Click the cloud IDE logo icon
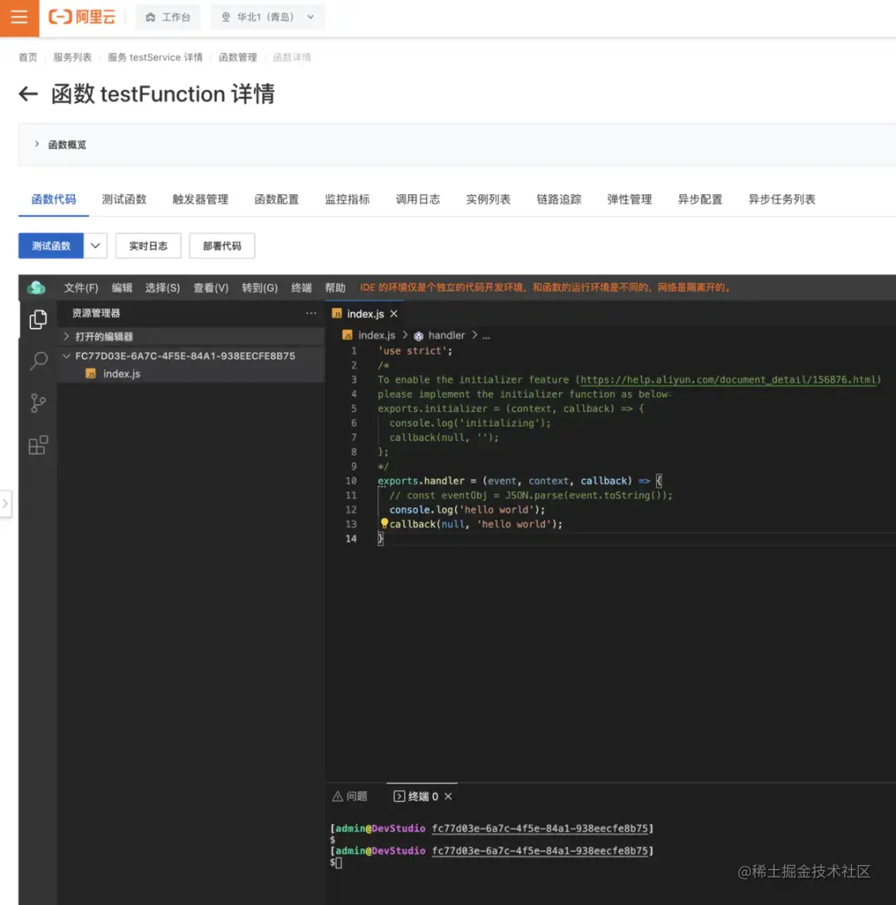 coord(37,287)
